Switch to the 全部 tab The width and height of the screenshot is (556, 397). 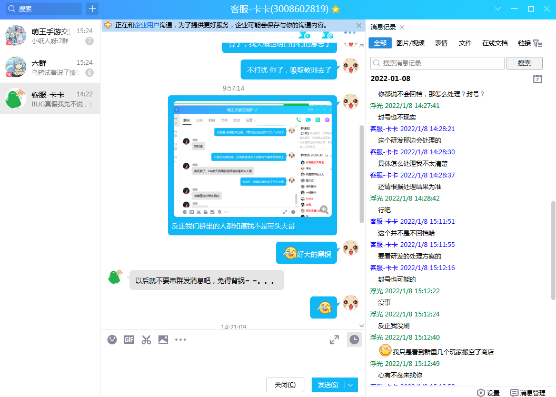coord(380,43)
